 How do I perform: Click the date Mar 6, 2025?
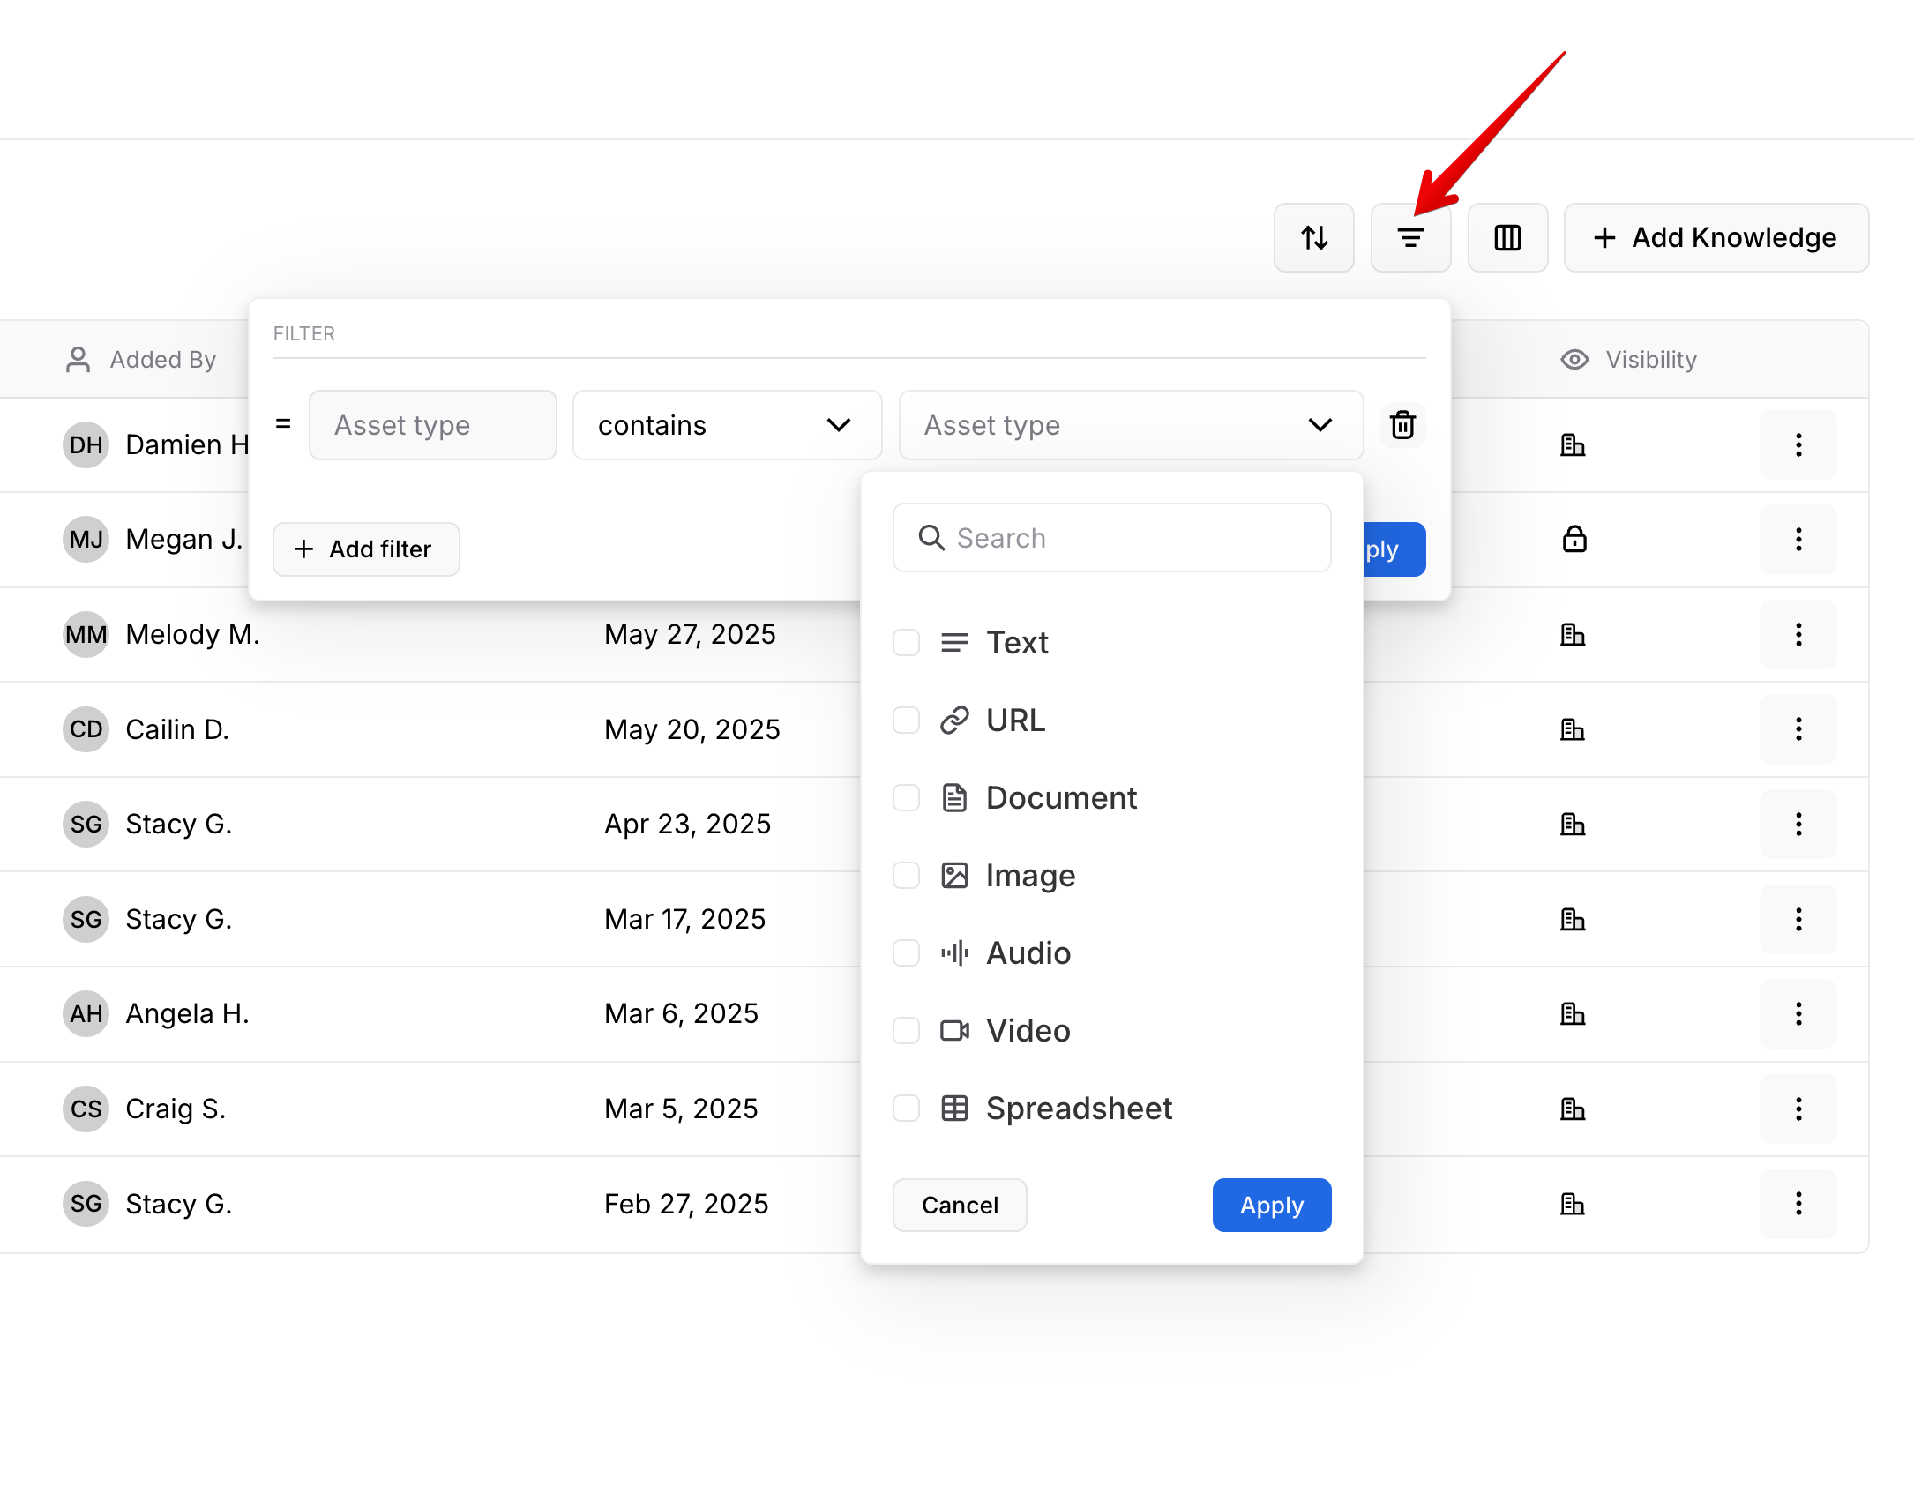pos(681,1013)
